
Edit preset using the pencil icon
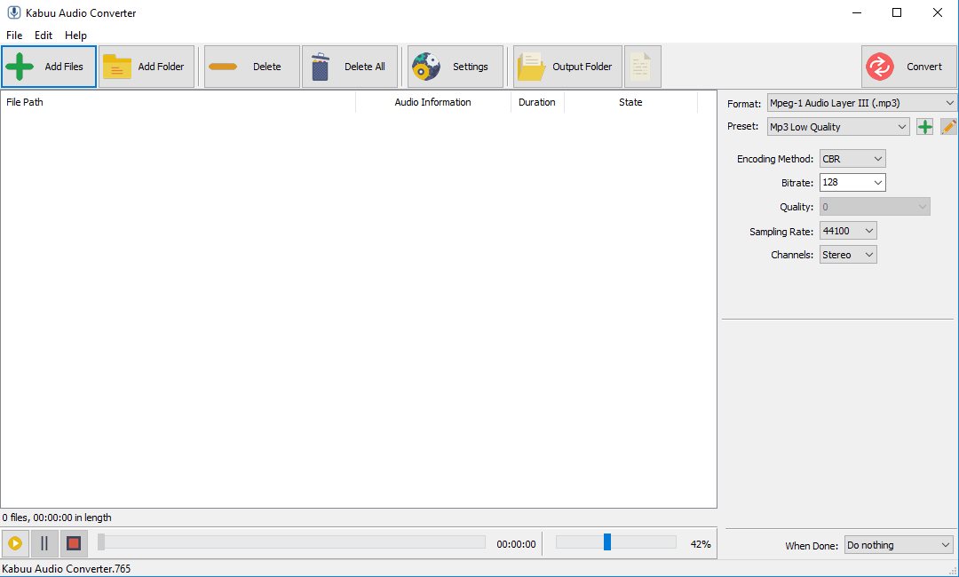tap(948, 127)
